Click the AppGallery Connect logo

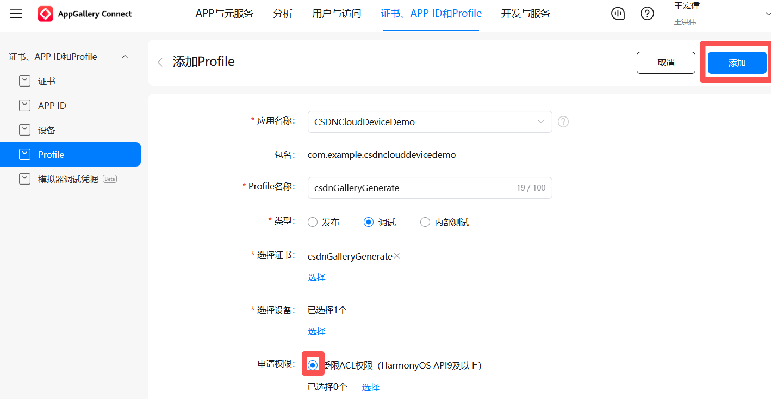coord(85,14)
